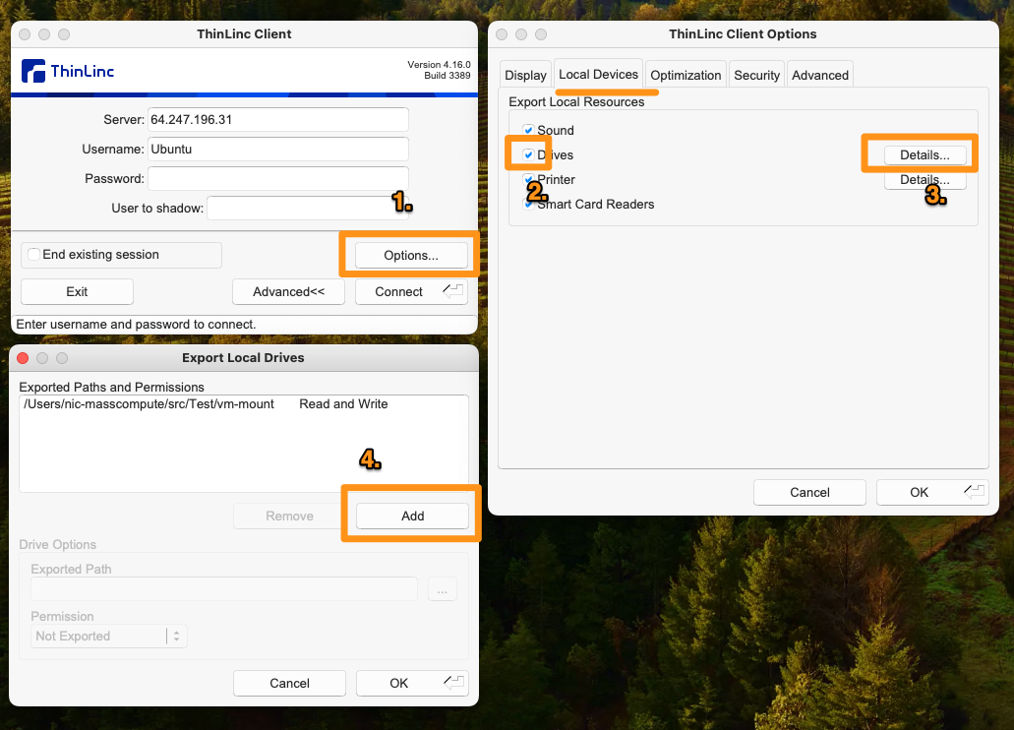
Task: Click the browse ellipsis button beside Exported Path
Action: coord(443,589)
